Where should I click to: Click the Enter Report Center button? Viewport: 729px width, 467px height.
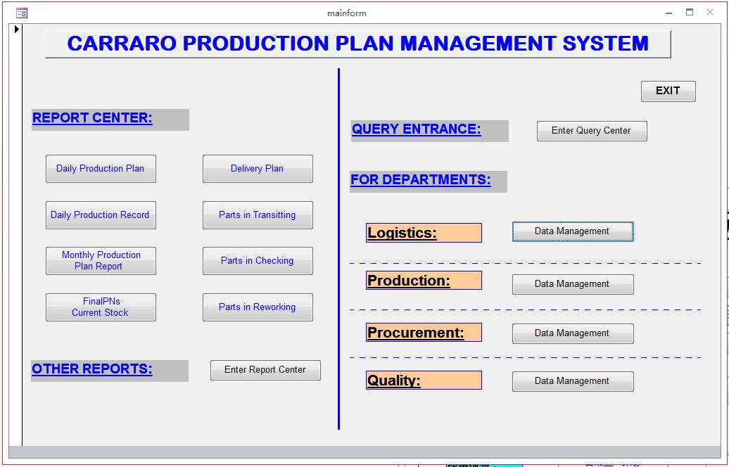(265, 370)
